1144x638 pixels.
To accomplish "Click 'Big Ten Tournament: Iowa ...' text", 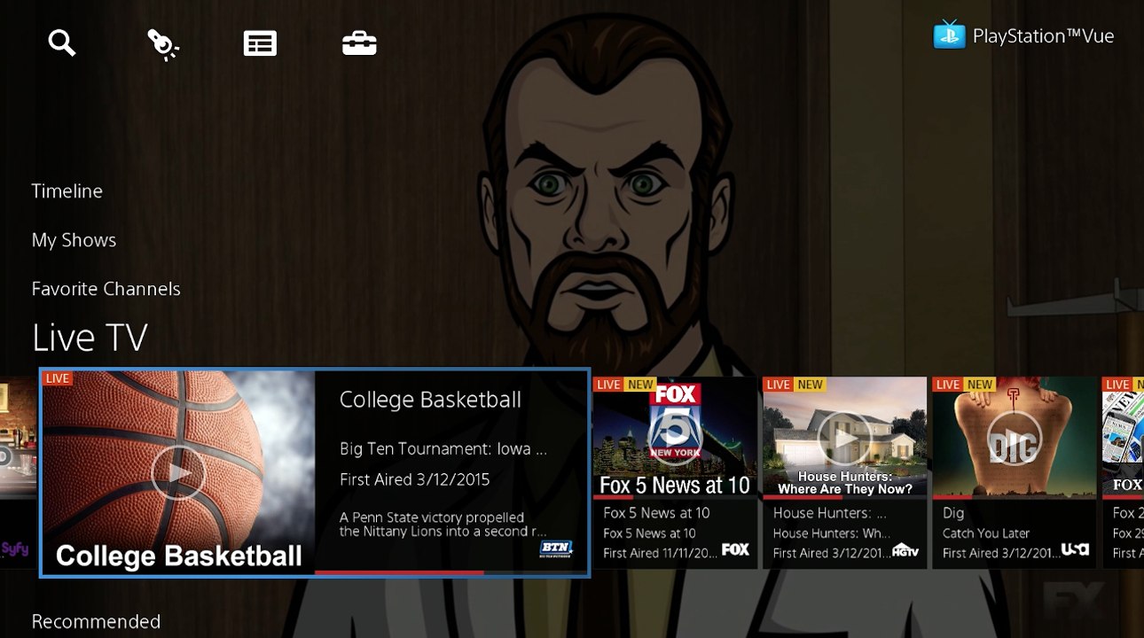I will click(x=443, y=449).
